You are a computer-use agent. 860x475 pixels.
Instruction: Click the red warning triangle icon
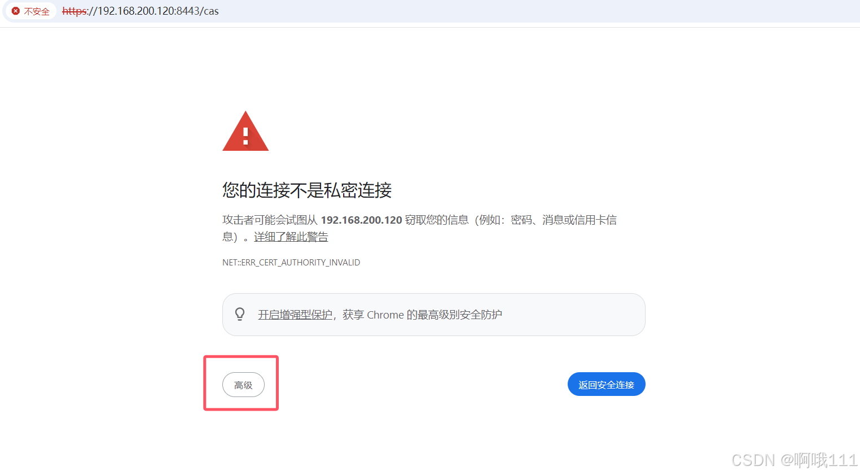tap(245, 131)
